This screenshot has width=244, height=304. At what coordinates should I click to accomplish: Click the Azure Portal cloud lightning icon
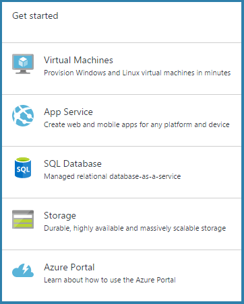click(23, 270)
